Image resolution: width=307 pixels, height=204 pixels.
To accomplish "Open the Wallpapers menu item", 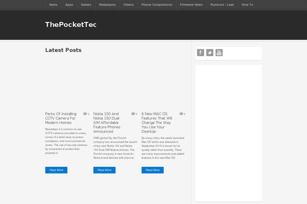I will [107, 5].
